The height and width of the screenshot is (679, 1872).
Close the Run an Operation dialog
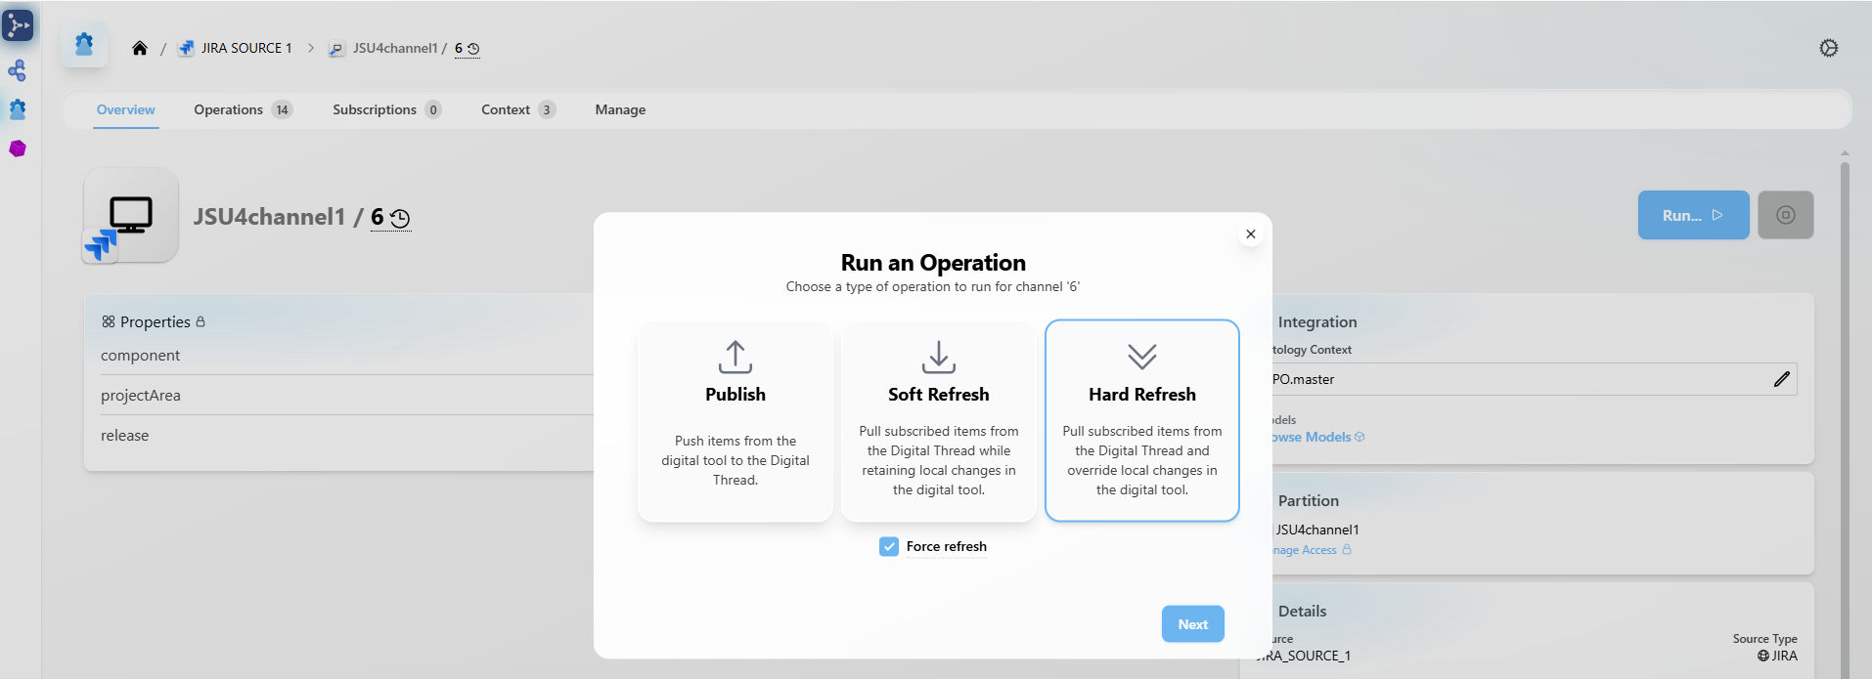(1250, 233)
